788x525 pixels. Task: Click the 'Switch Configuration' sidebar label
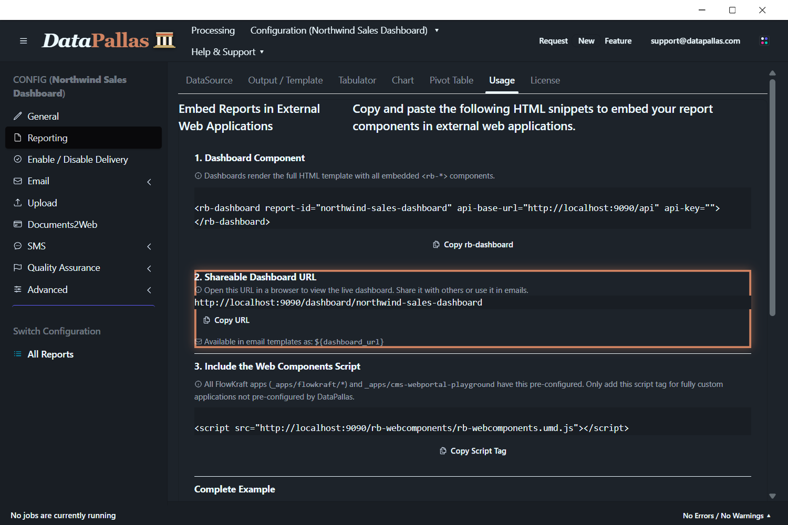(x=57, y=331)
